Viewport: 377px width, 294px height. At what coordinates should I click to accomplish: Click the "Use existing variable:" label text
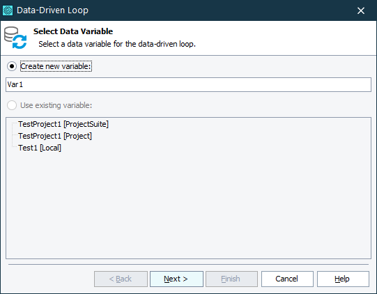56,105
